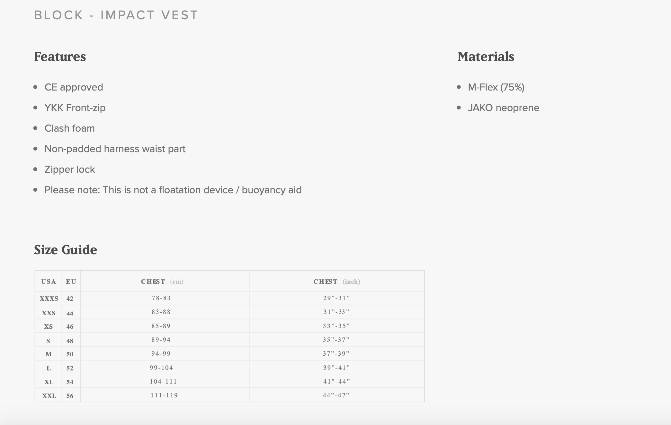Click the BLOCK - IMPACT VEST title
671x425 pixels.
pyautogui.click(x=116, y=15)
